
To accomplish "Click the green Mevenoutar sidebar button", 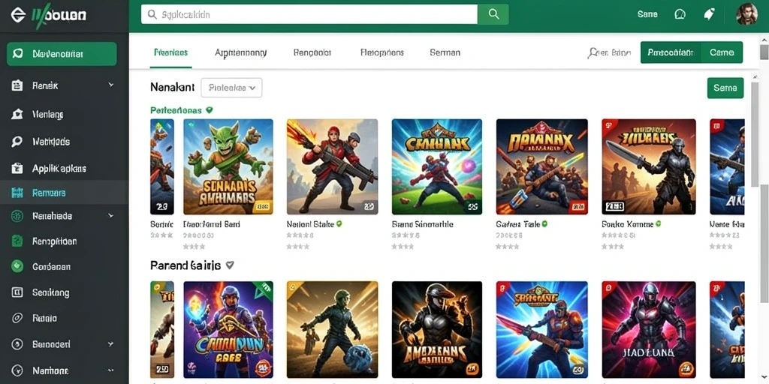I will [x=62, y=54].
